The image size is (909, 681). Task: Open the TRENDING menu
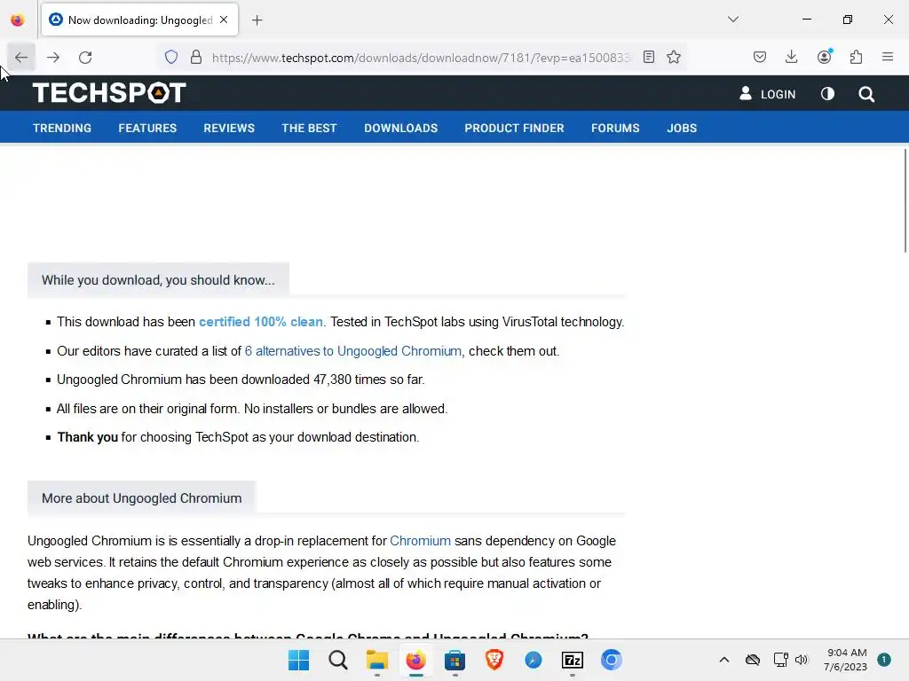tap(62, 128)
